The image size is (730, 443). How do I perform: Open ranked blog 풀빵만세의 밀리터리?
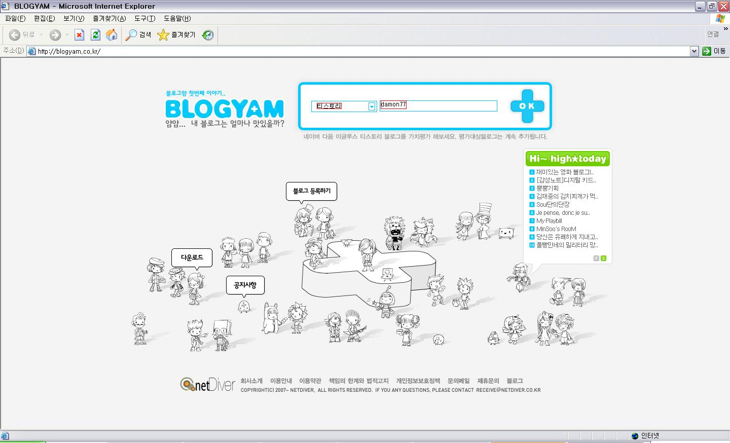point(567,245)
